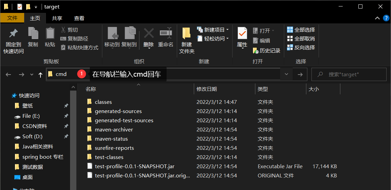Open Soft (D:) drive in sidebar
The height and width of the screenshot is (190, 391).
[32, 137]
